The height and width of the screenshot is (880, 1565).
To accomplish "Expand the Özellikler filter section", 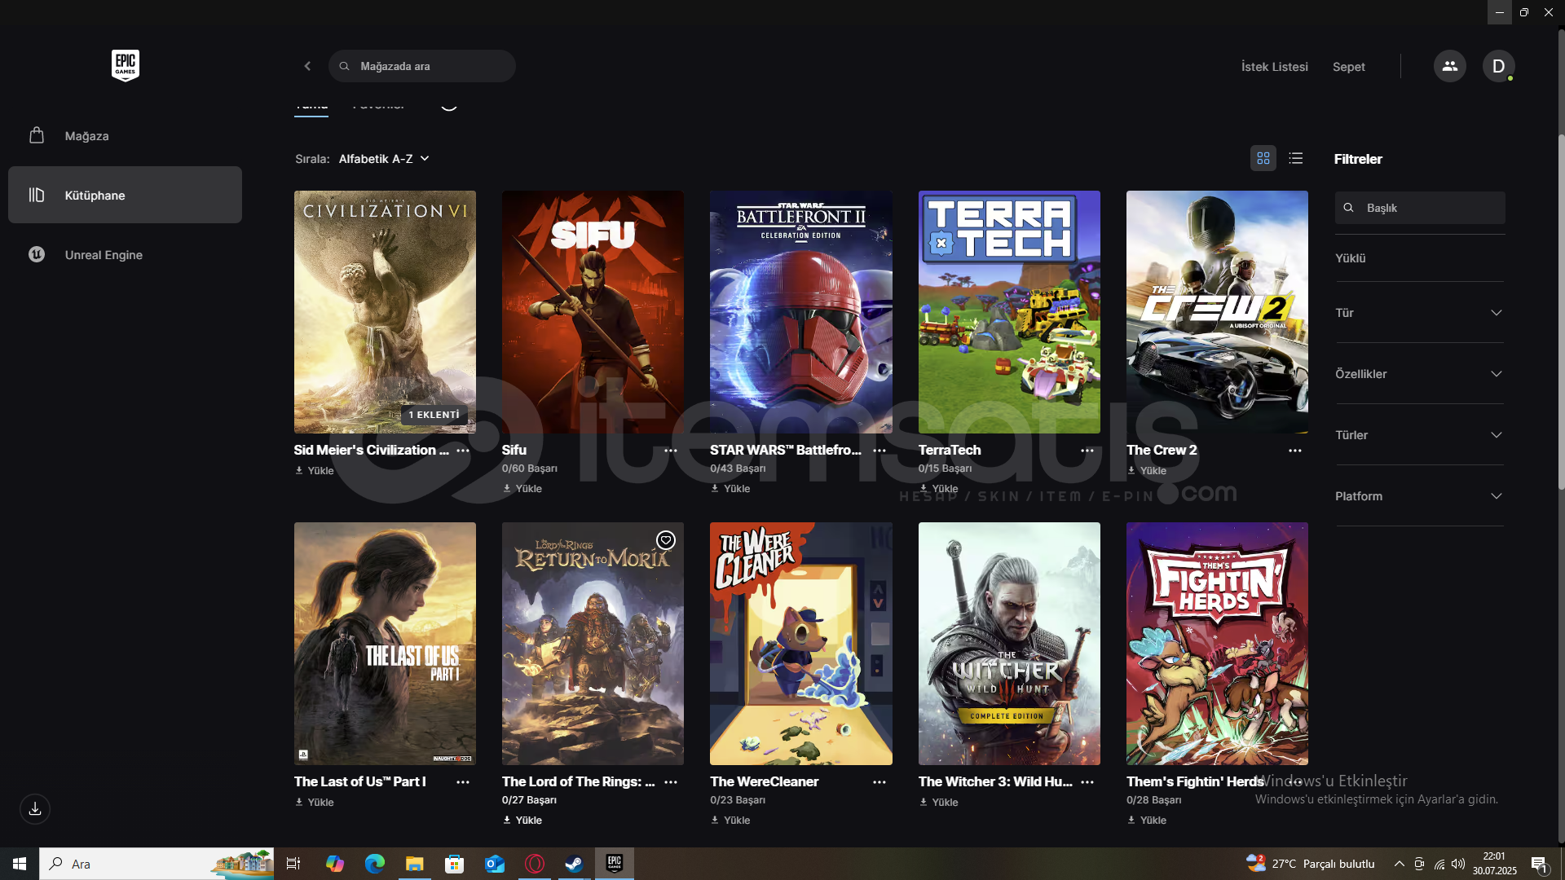I will click(x=1419, y=374).
